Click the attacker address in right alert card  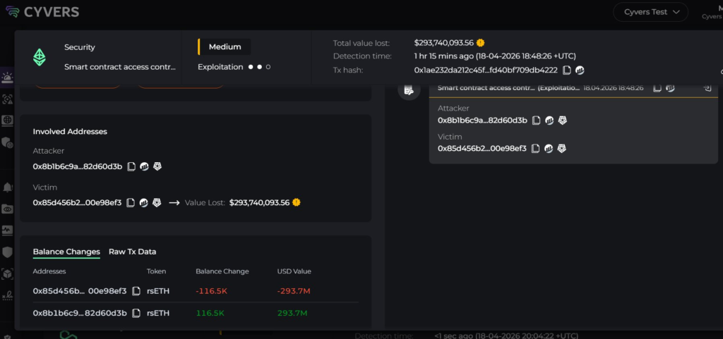(x=482, y=121)
